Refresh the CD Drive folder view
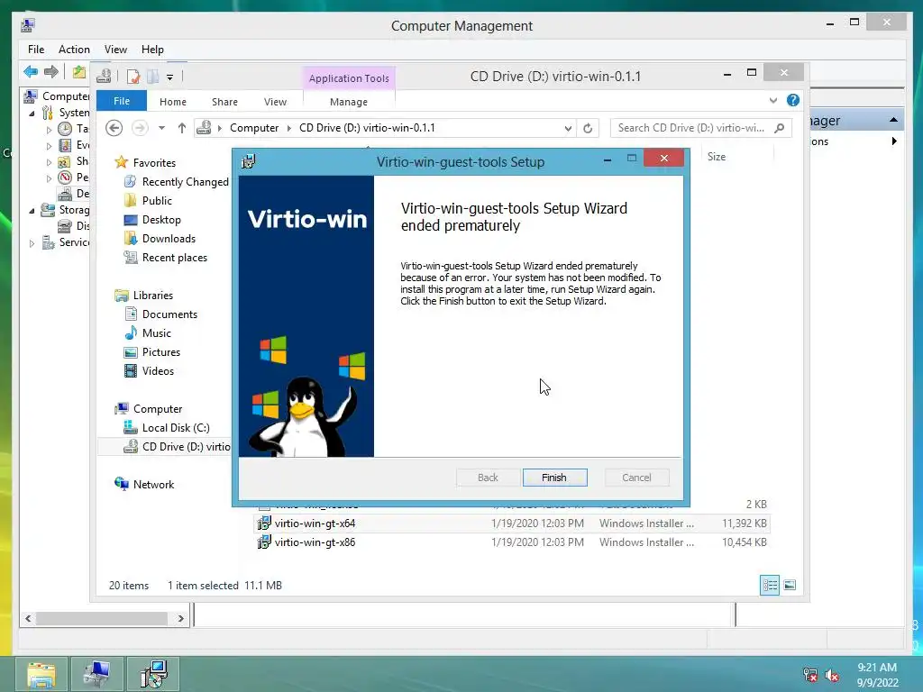Viewport: 923px width, 692px height. click(x=588, y=128)
